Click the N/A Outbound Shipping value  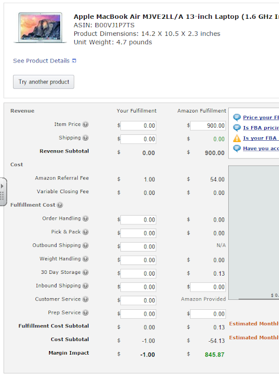click(x=221, y=246)
